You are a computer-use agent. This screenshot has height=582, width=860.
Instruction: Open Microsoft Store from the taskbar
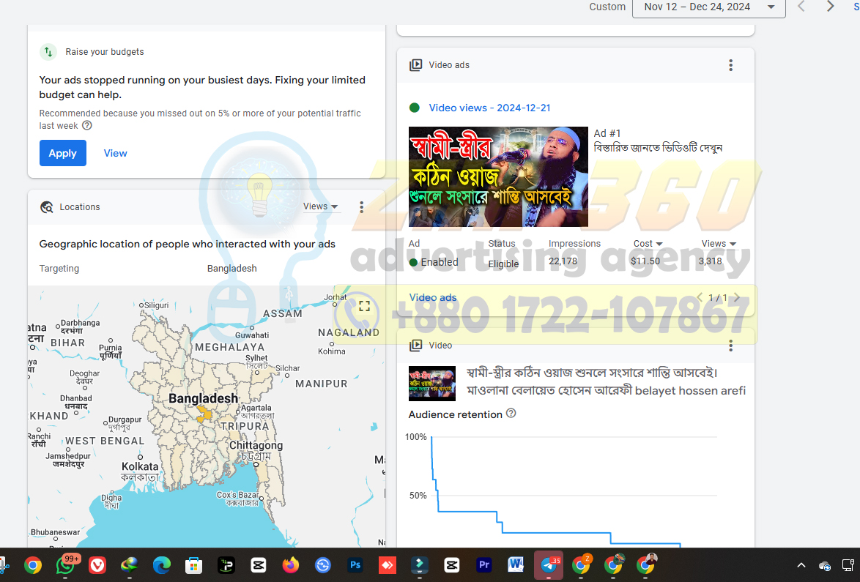(193, 565)
